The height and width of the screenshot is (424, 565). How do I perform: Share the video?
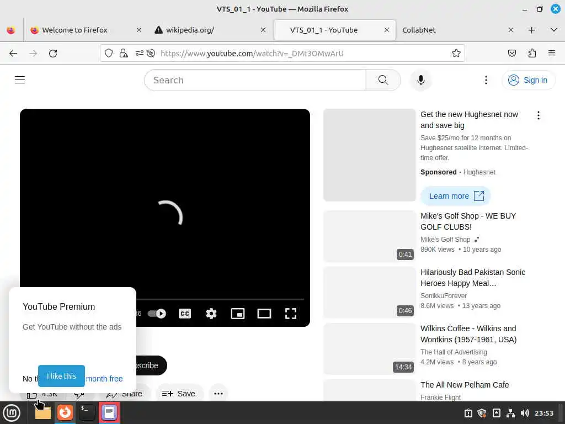coord(124,394)
